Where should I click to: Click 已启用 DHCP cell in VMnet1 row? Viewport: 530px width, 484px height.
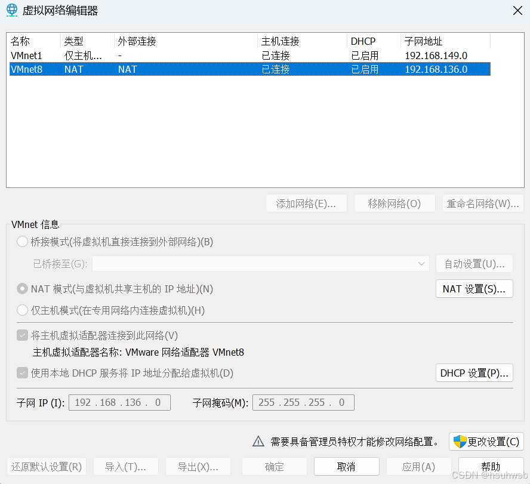[365, 56]
